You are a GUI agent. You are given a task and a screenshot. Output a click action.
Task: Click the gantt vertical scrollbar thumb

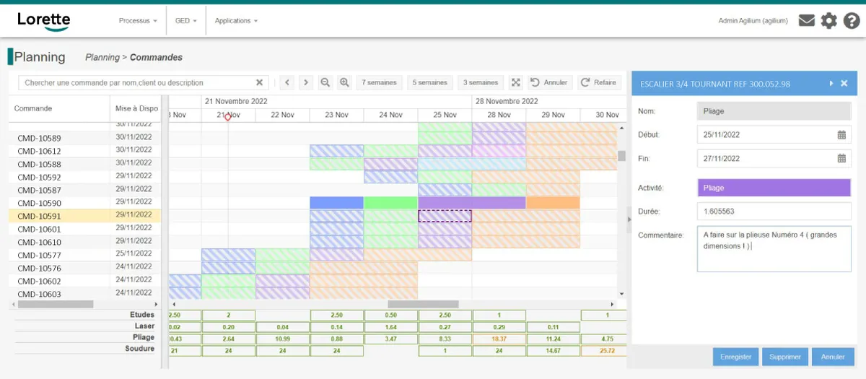tap(621, 156)
